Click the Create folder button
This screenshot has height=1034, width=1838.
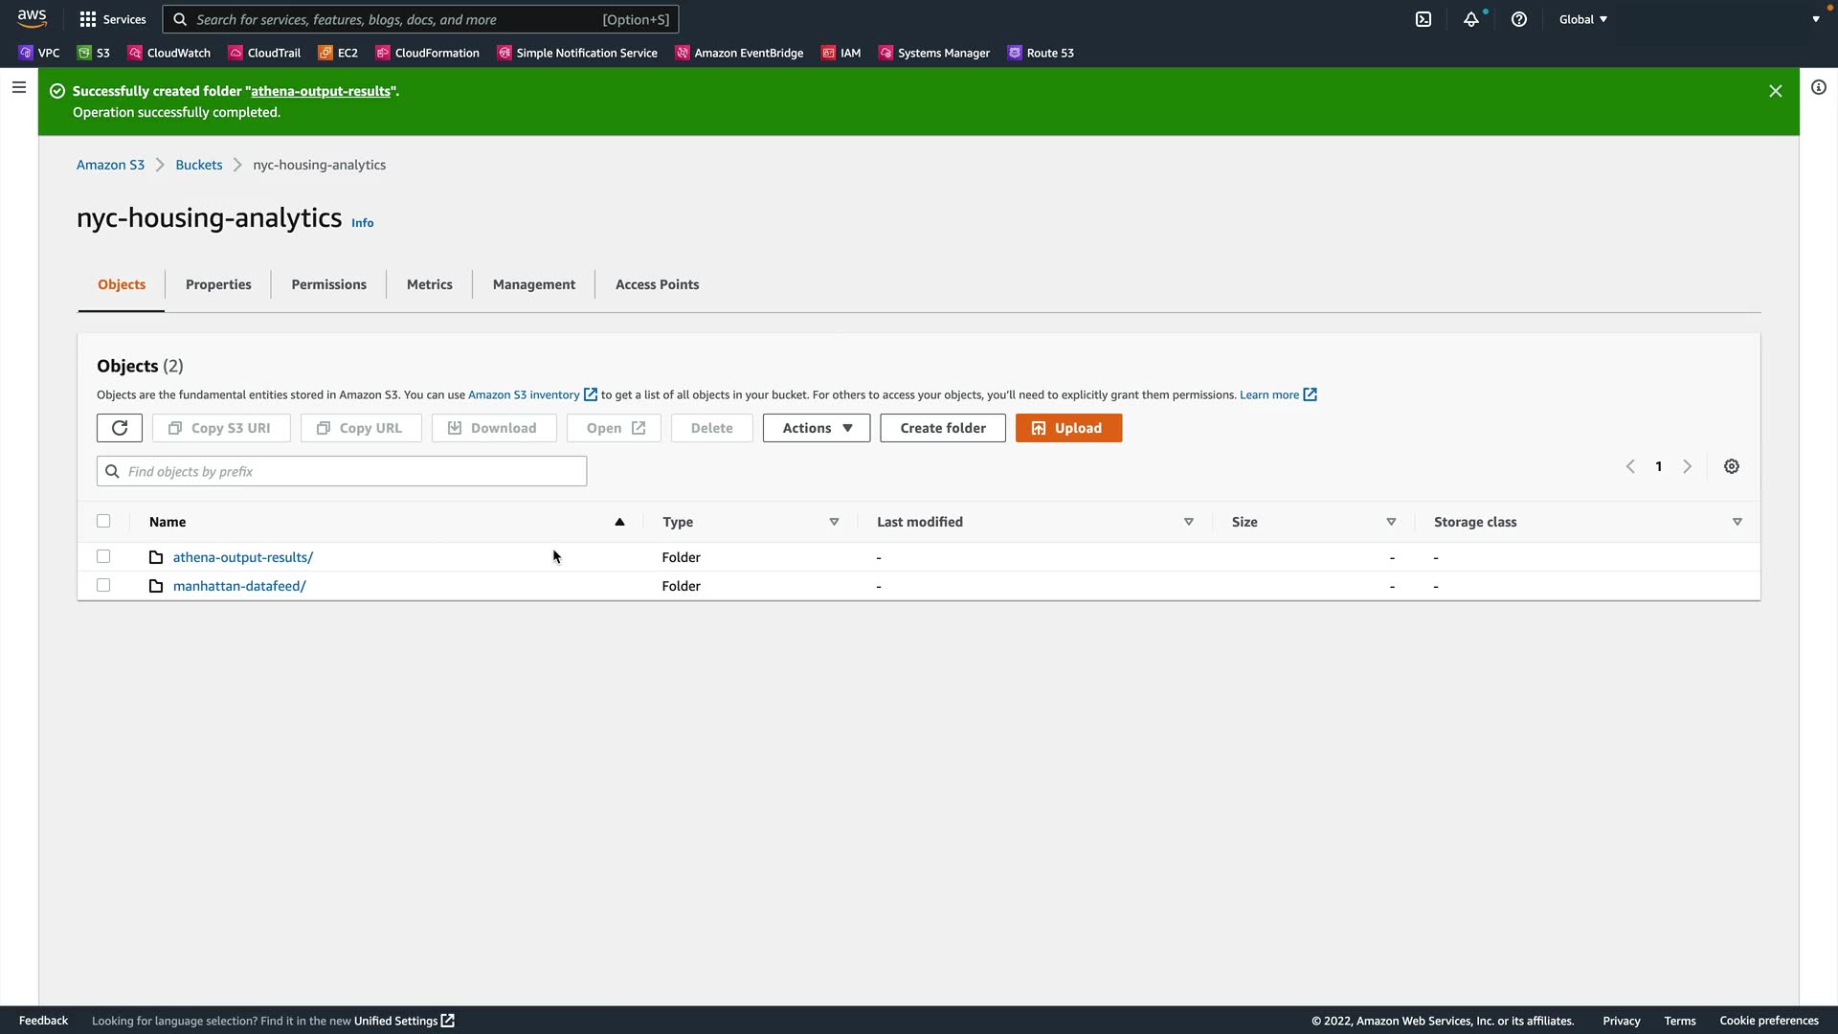point(942,428)
